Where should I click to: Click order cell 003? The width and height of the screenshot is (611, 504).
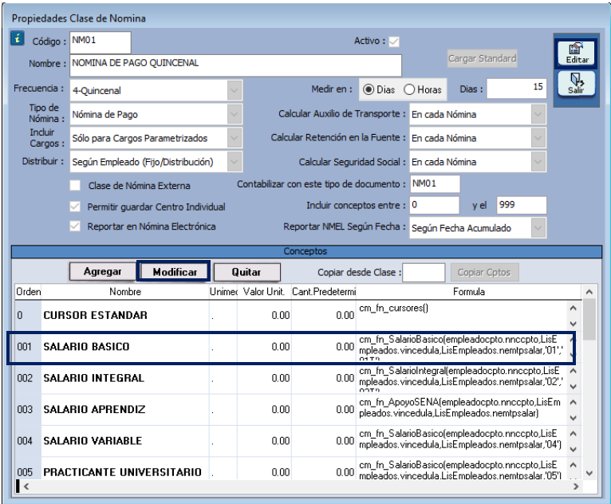(x=28, y=410)
